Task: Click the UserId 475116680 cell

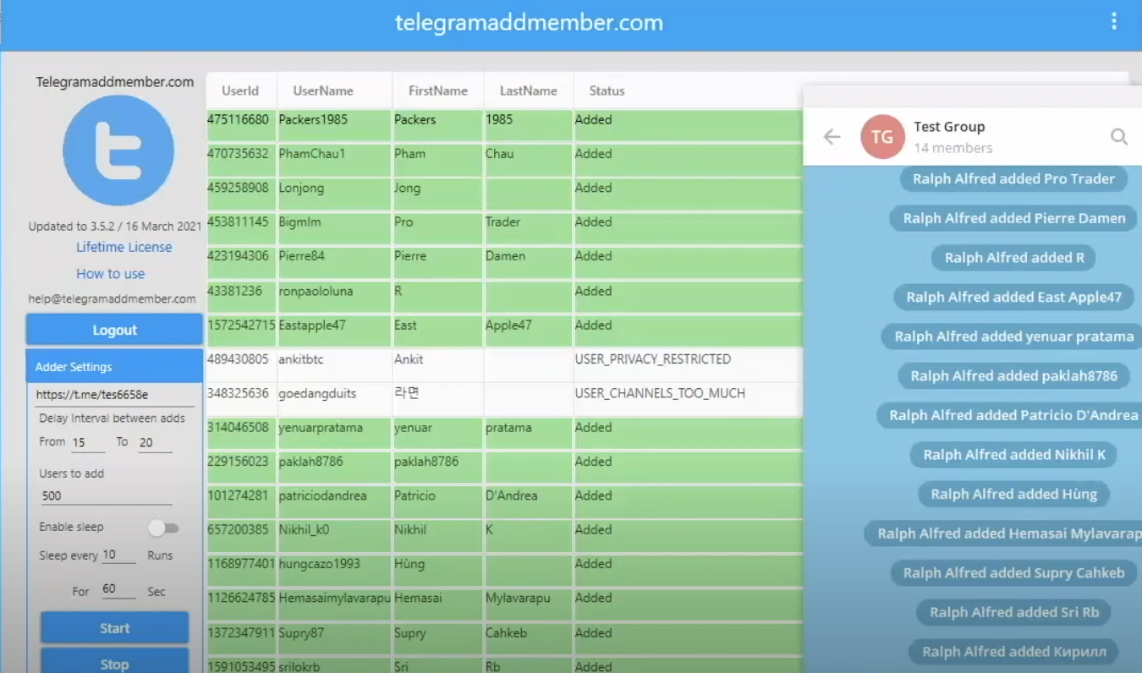Action: click(x=241, y=125)
